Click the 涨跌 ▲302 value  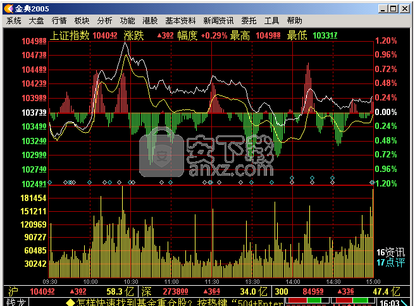(x=165, y=35)
